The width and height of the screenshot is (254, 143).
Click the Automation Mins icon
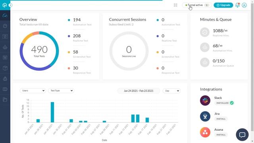pos(205,47)
